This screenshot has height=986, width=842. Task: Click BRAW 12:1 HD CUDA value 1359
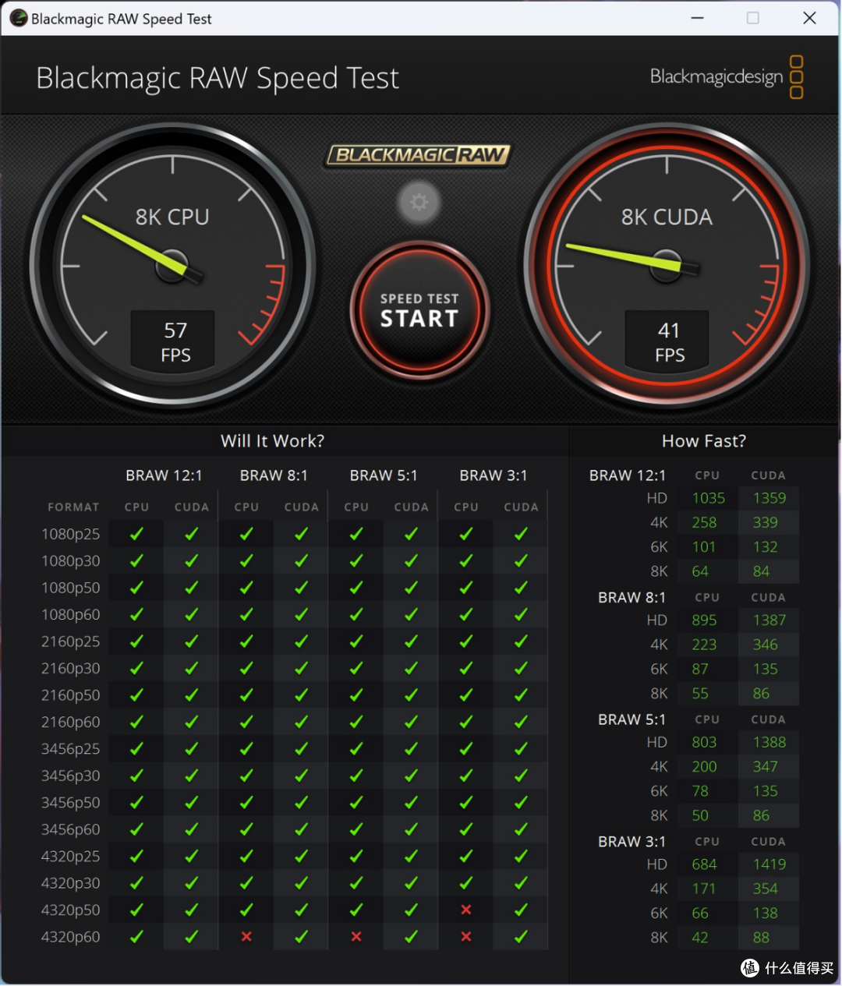769,498
